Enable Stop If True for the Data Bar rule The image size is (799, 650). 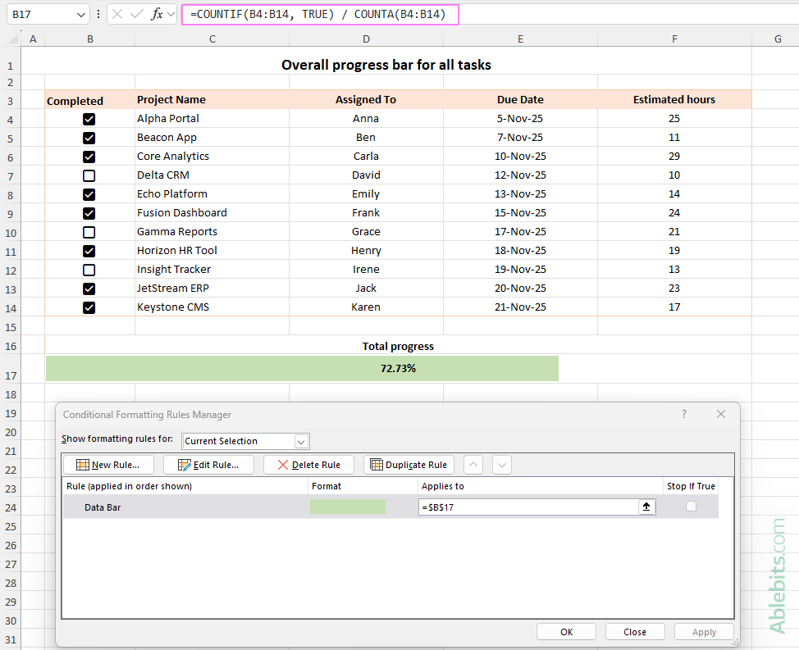[x=691, y=506]
